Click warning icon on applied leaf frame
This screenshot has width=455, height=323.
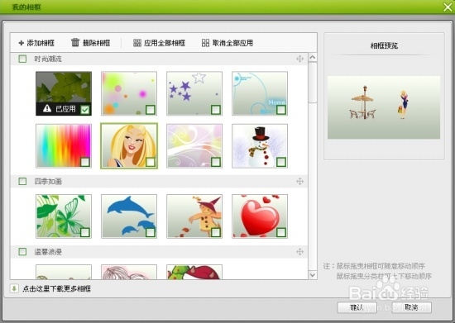(47, 109)
